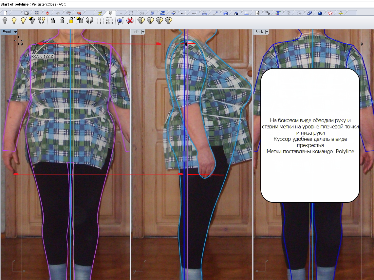The width and height of the screenshot is (374, 280).
Task: Open the four-viewport layout toolbar tab
Action: 37,13
